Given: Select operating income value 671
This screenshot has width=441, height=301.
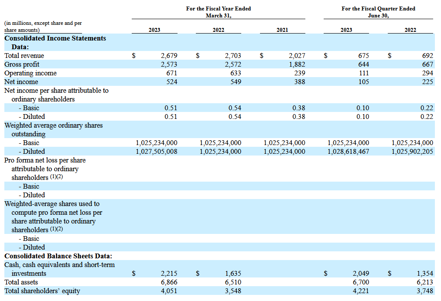Looking at the screenshot, I should click(171, 73).
